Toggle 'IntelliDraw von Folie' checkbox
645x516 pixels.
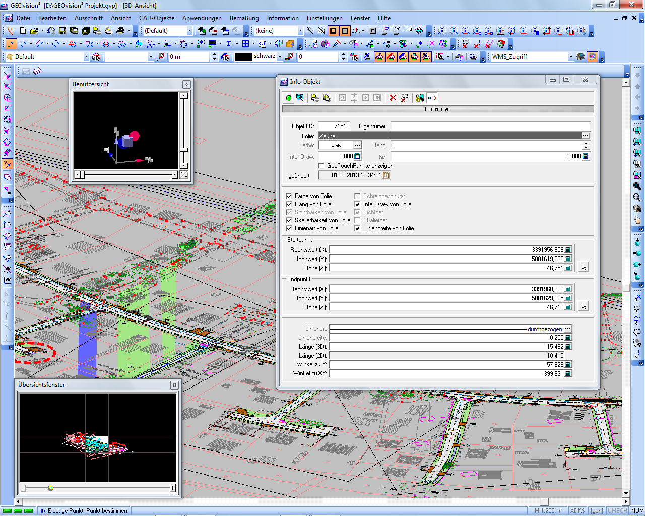coord(357,204)
